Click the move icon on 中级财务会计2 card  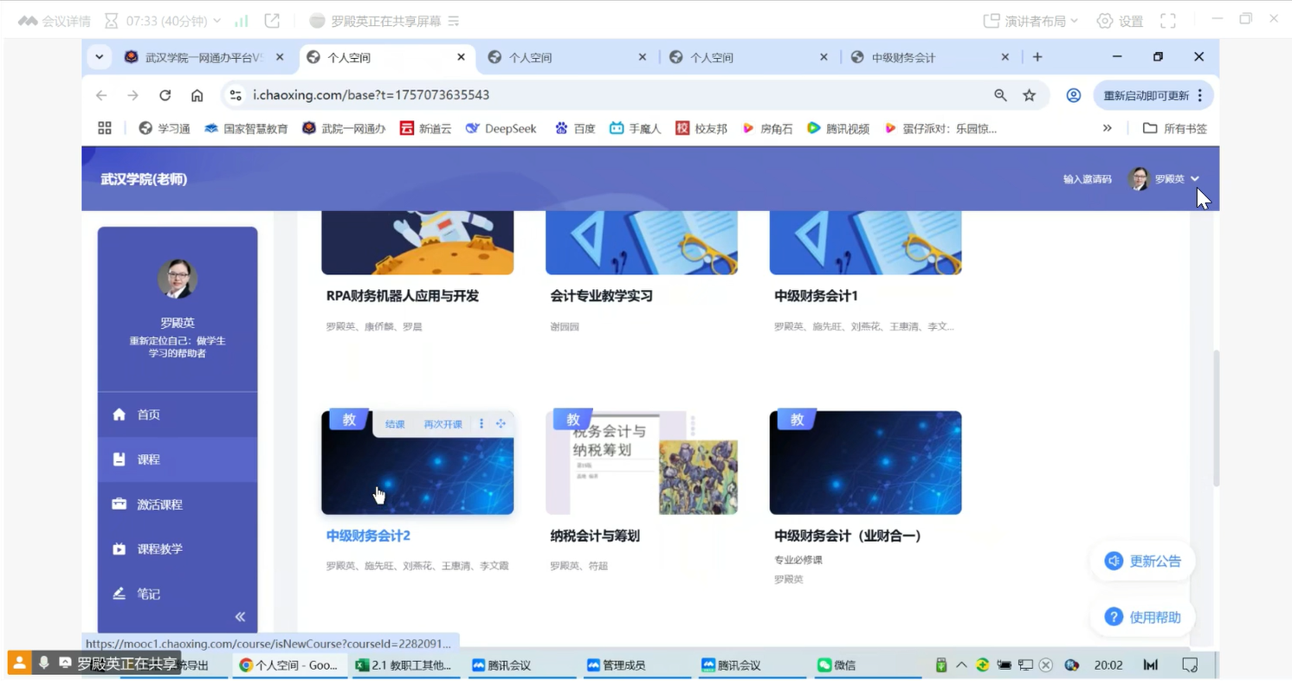tap(501, 424)
